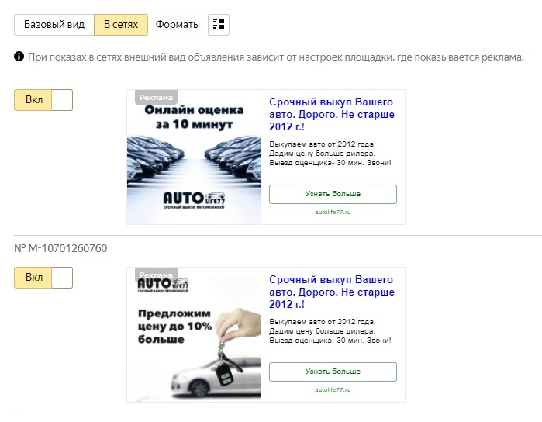The height and width of the screenshot is (422, 542).
Task: Toggle the second ad Вкл switch
Action: pos(43,278)
